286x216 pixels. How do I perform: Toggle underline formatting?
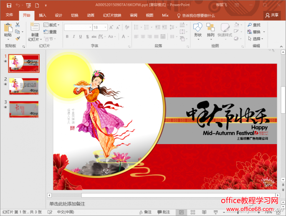pyautogui.click(x=81, y=36)
